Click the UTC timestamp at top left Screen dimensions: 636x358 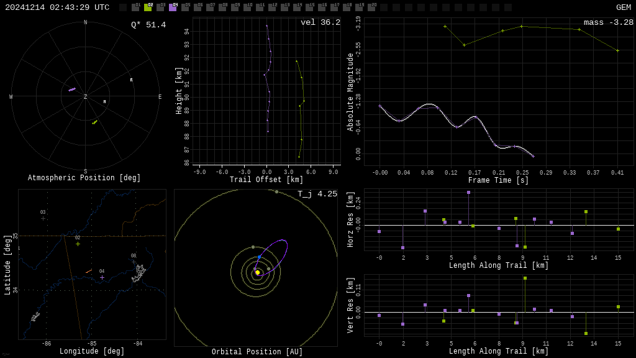57,7
